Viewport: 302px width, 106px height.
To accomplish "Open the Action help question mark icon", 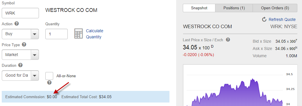I will click(x=17, y=24).
